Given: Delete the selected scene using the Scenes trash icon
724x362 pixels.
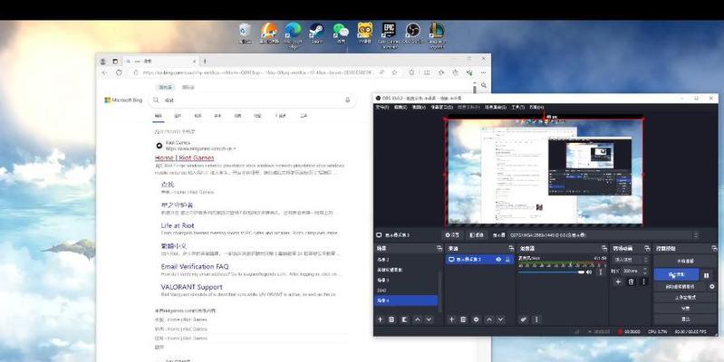Looking at the screenshot, I should (x=391, y=319).
